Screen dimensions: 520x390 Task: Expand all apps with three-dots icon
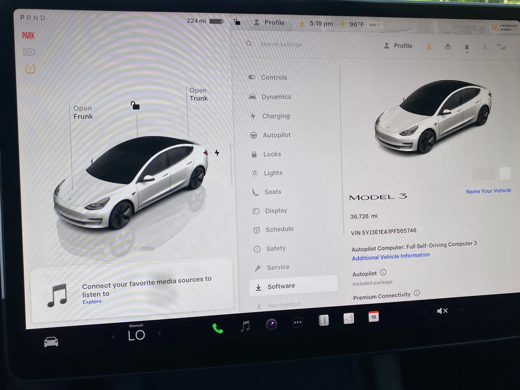pyautogui.click(x=297, y=322)
